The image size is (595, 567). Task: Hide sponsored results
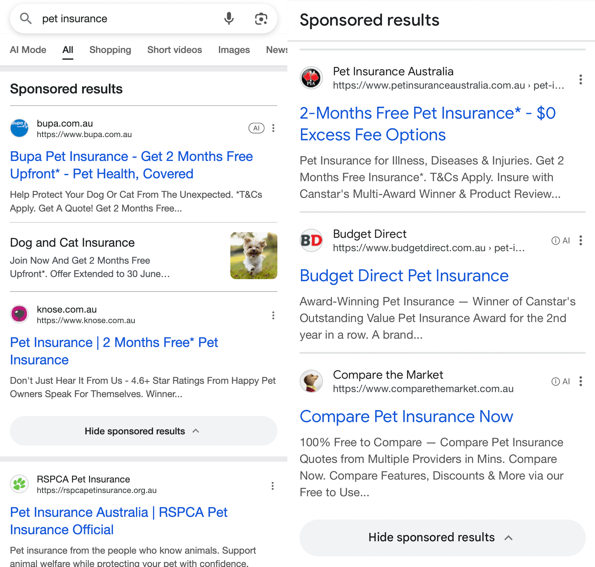coord(143,431)
